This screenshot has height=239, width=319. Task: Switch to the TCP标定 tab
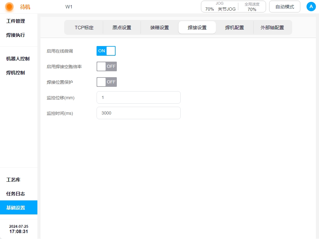coord(84,27)
